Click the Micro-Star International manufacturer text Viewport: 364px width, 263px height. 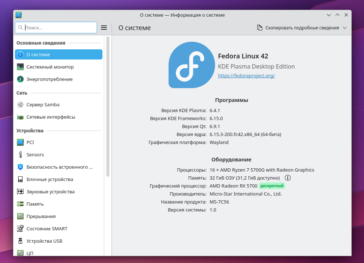pyautogui.click(x=246, y=194)
